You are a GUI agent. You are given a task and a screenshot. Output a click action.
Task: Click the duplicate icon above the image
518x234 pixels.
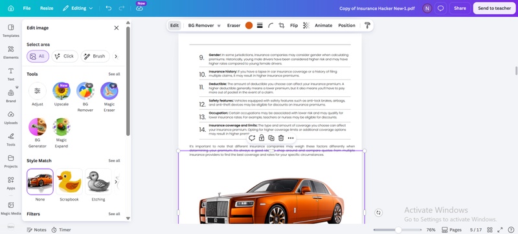271,138
